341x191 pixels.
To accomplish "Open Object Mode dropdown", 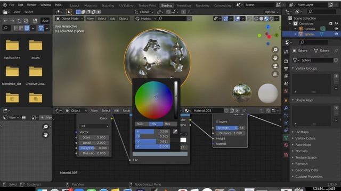I will (x=69, y=19).
